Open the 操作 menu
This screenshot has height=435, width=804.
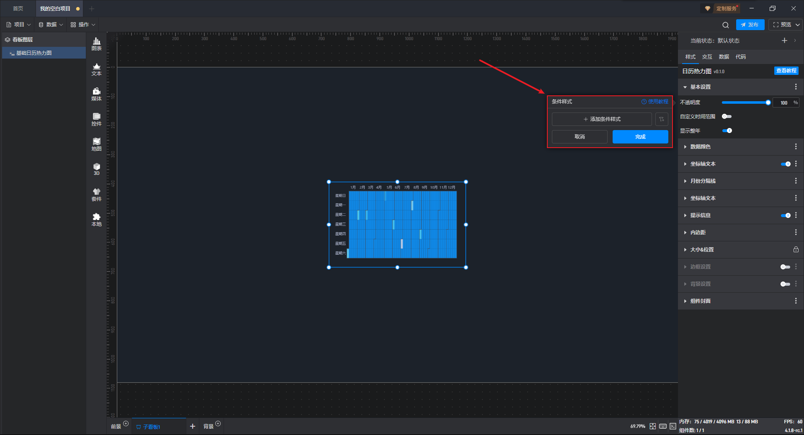[83, 25]
